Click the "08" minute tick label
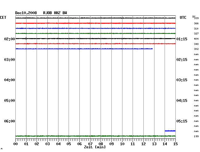This screenshot has width=200, height=152. click(x=101, y=144)
